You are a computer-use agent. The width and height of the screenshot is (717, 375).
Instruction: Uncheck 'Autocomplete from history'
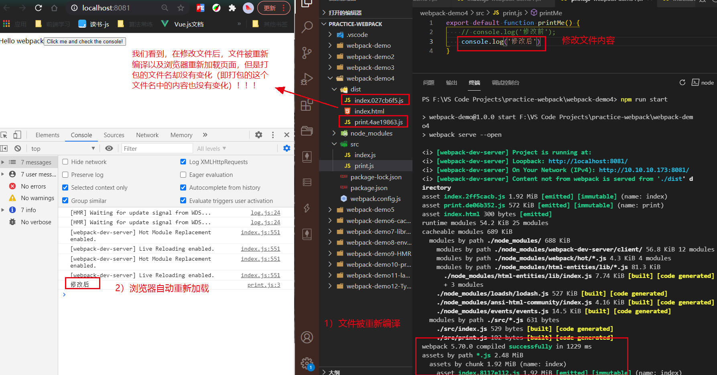pos(183,187)
